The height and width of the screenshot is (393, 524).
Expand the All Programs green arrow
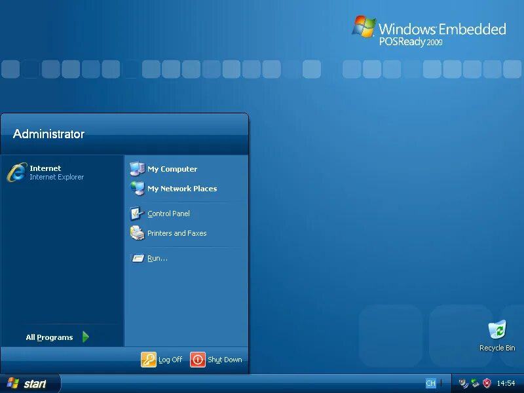tap(86, 337)
